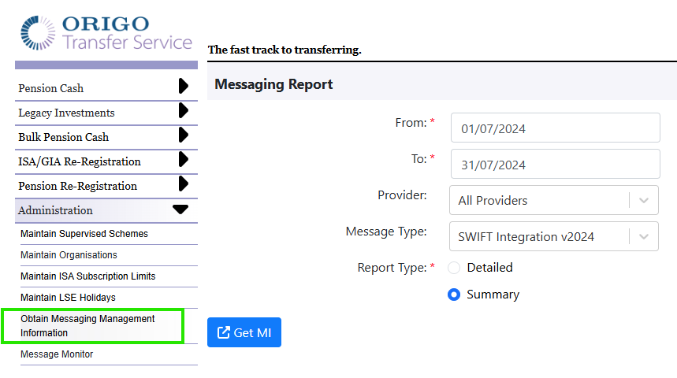
Task: Select the Detailed report type
Action: 454,268
